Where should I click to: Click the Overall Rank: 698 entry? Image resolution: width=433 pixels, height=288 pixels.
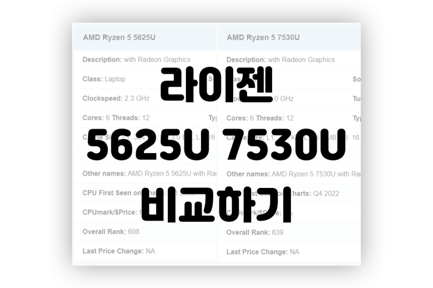point(111,232)
